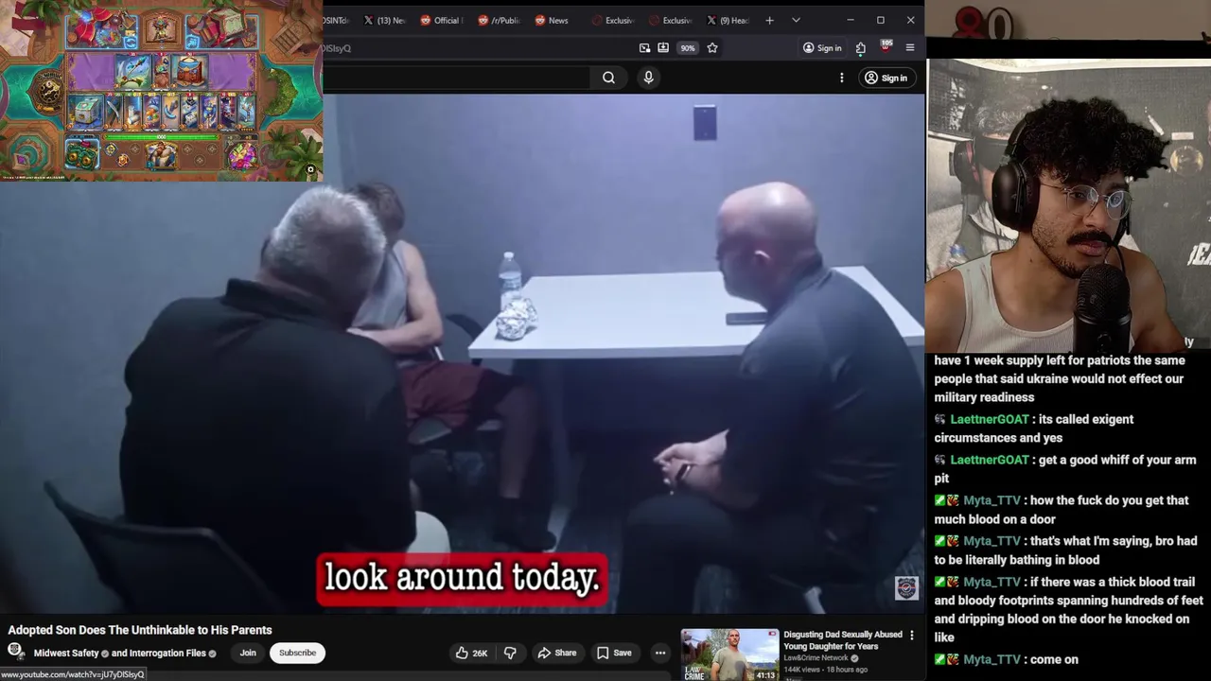This screenshot has width=1211, height=681.
Task: Open a new browser tab
Action: point(769,20)
